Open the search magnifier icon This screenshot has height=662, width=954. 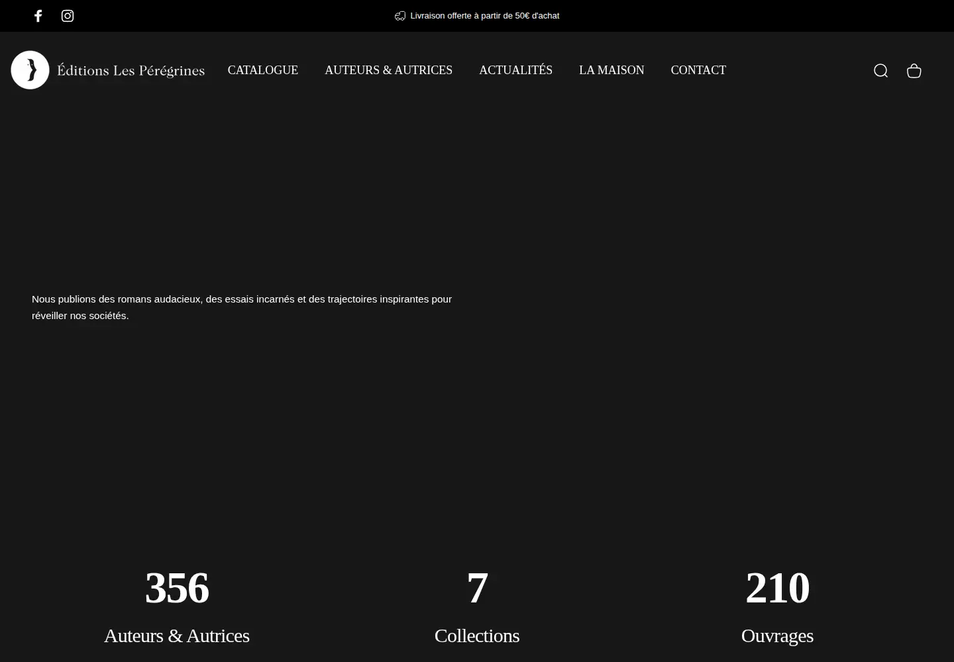pos(880,71)
